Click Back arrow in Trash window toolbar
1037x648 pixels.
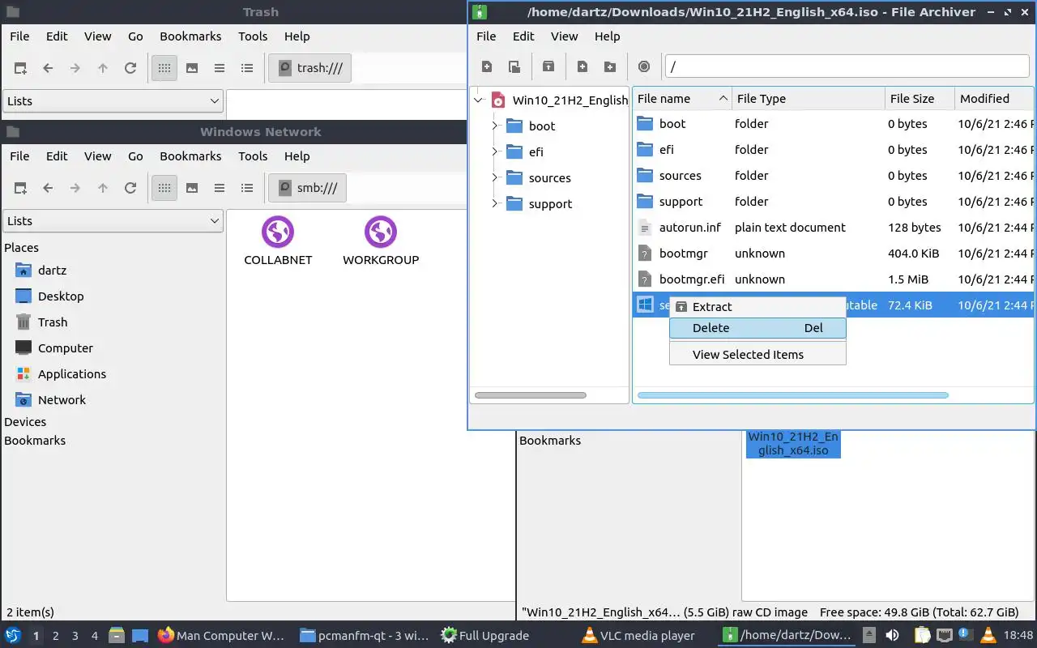(48, 68)
